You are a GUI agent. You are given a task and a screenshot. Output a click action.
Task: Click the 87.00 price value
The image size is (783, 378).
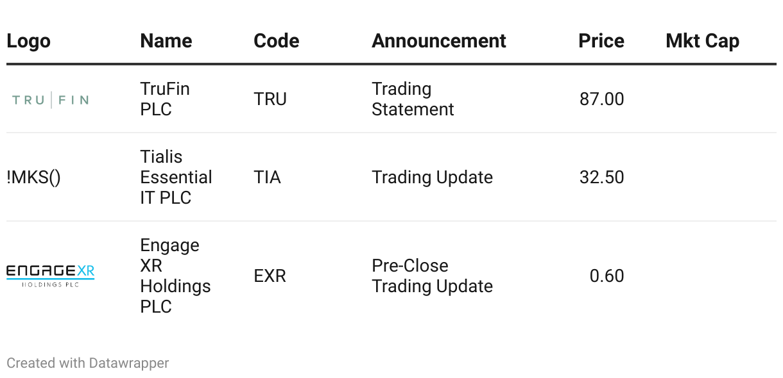pyautogui.click(x=601, y=99)
